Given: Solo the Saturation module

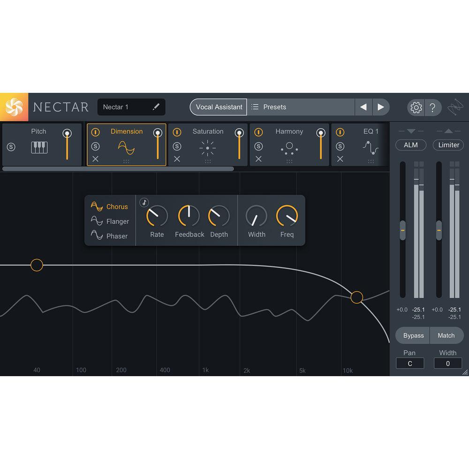Looking at the screenshot, I should (x=176, y=146).
